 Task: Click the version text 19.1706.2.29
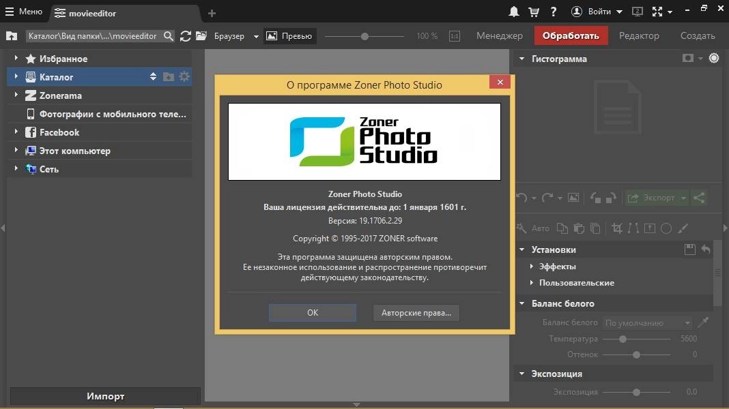pyautogui.click(x=365, y=220)
